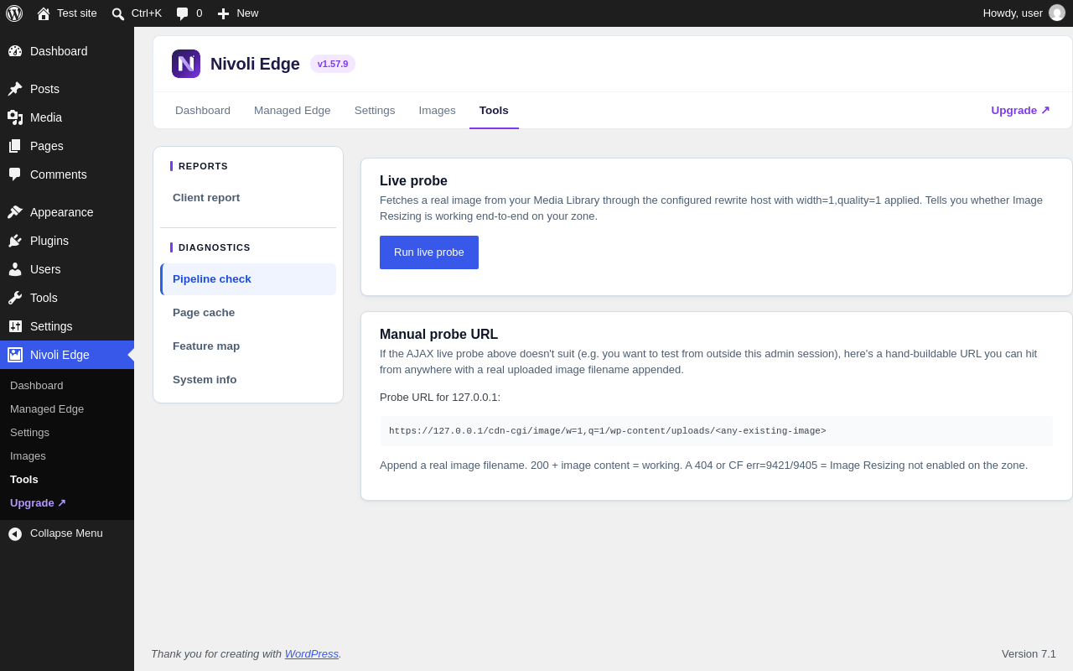The height and width of the screenshot is (671, 1073).
Task: Open the Settings tab in Nivoli Edge
Action: tap(375, 110)
